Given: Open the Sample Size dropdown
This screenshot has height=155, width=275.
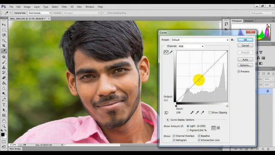Looking at the screenshot, I should 39,13.
